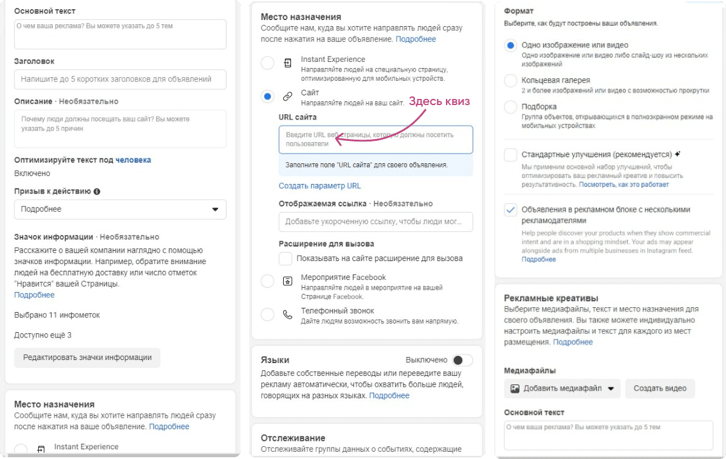Screen dimensions: 726x459
Task: Uncheck the multi-advertiser ads checkbox
Action: click(x=511, y=209)
